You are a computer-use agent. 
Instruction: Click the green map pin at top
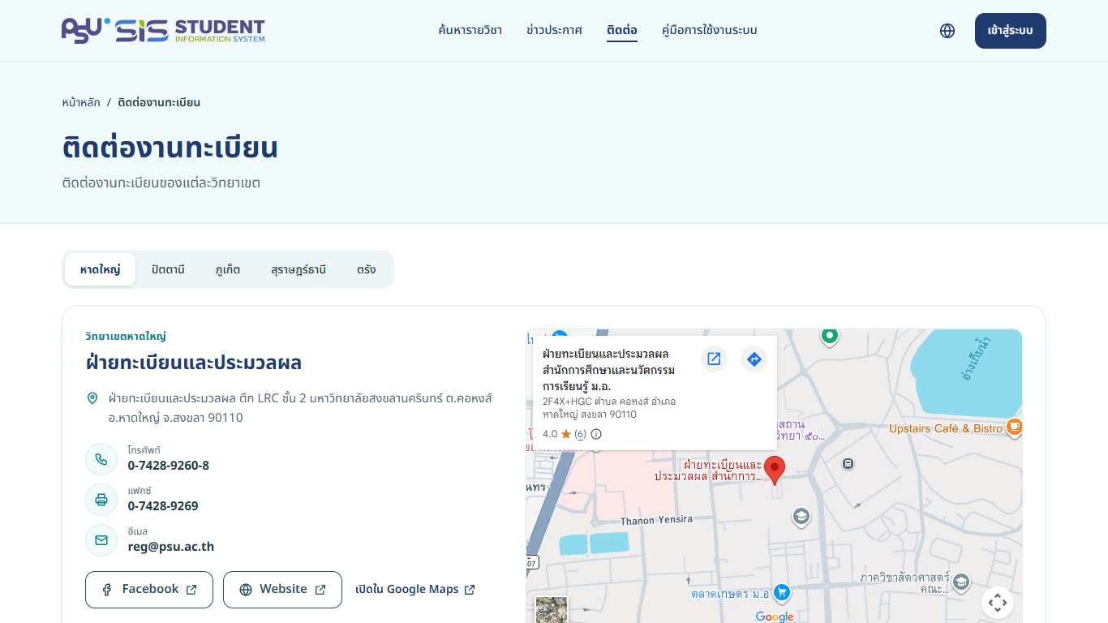click(829, 336)
